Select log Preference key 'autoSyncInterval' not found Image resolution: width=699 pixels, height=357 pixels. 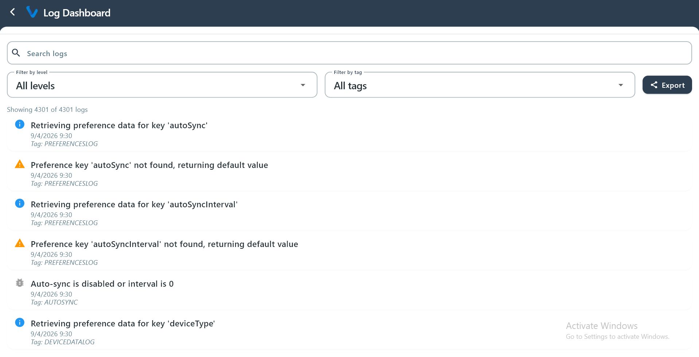tap(349, 252)
